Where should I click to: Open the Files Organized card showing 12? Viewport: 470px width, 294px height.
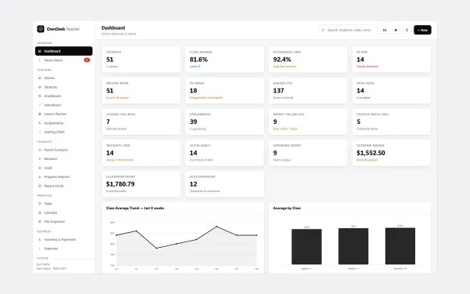(225, 184)
